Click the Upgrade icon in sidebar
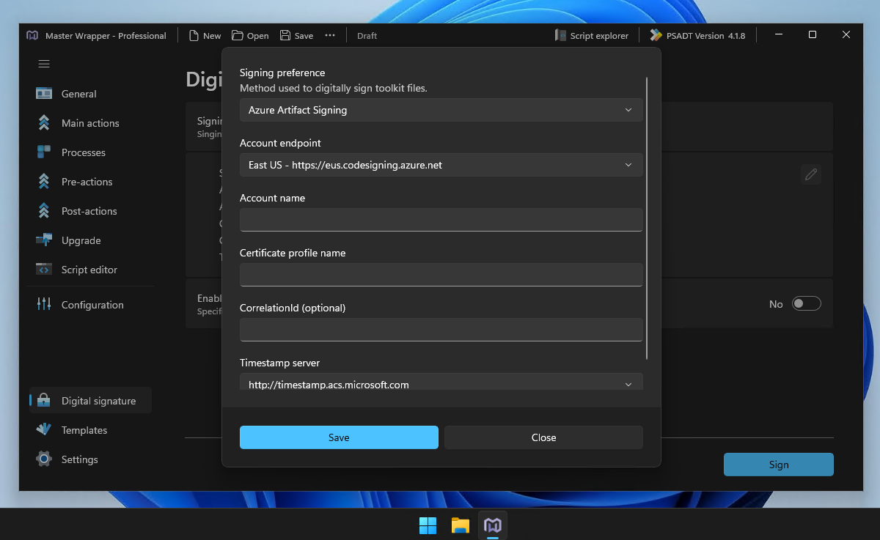Screen dimensions: 880x540 [44, 240]
